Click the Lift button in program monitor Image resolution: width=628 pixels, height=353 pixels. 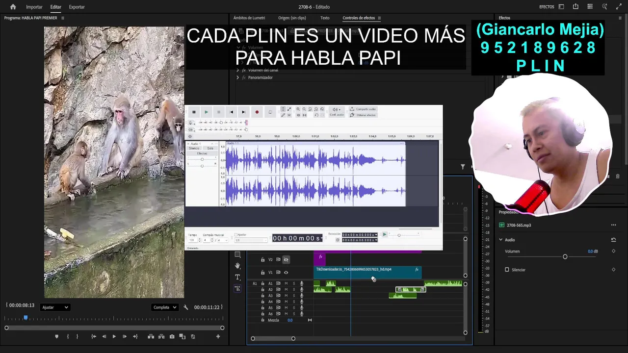click(x=151, y=337)
